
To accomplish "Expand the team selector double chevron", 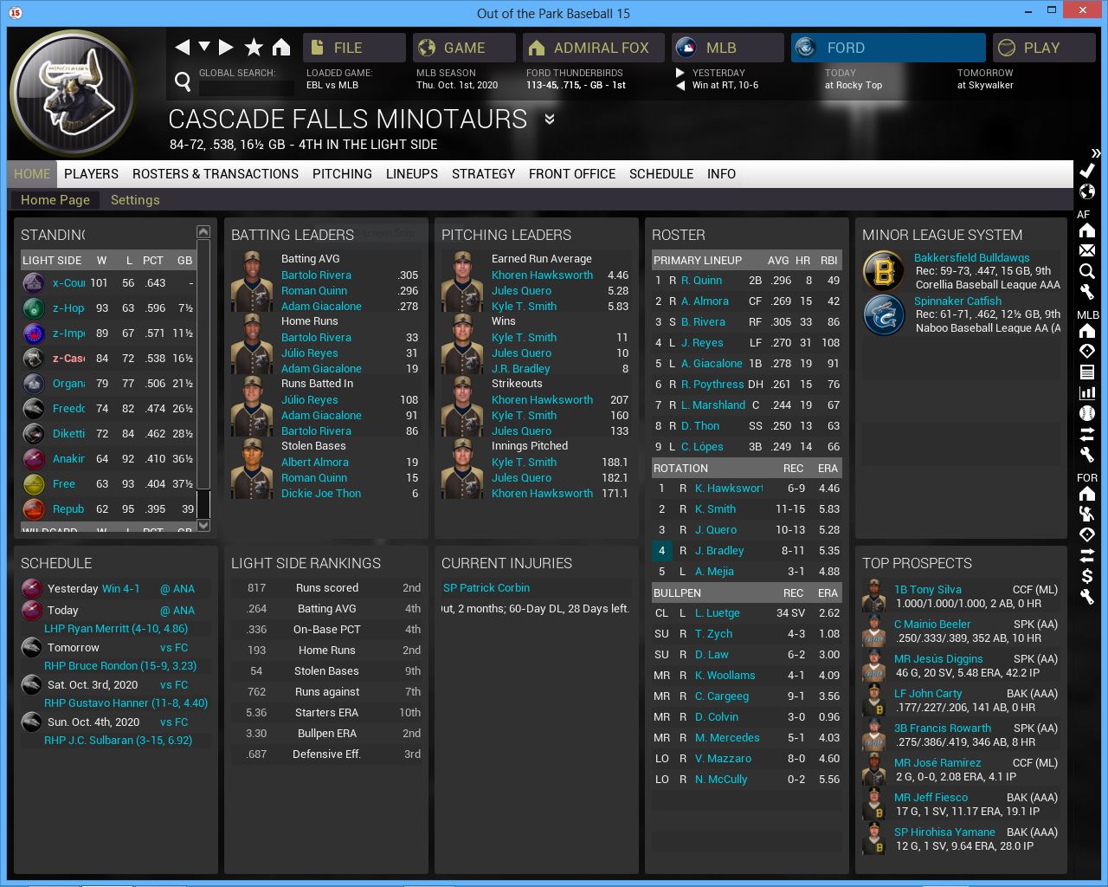I will [x=549, y=120].
